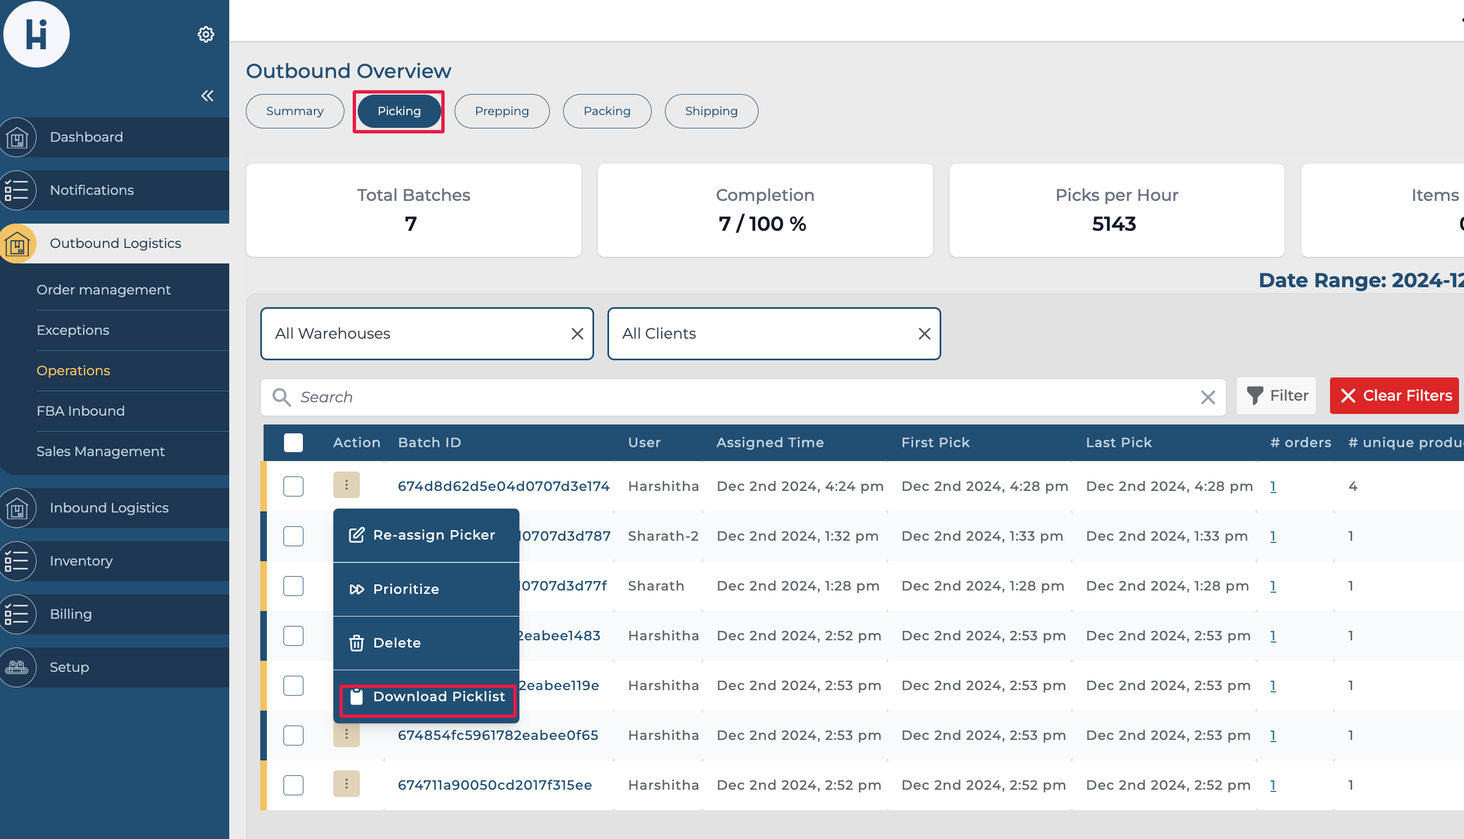The image size is (1464, 839).
Task: Click the Inventory list icon
Action: pos(17,562)
